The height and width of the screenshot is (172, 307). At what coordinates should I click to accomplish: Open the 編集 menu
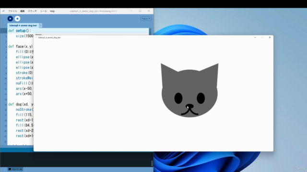pyautogui.click(x=23, y=11)
